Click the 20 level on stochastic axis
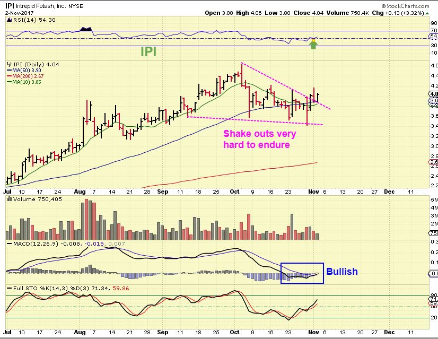Viewport: 438px width, 339px height. [434, 318]
